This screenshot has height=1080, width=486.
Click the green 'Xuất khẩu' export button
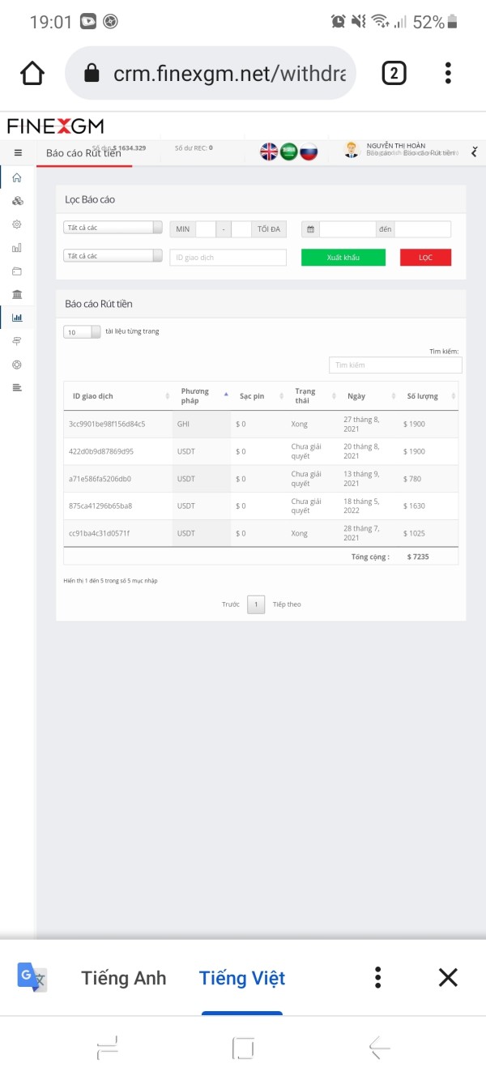pos(343,257)
